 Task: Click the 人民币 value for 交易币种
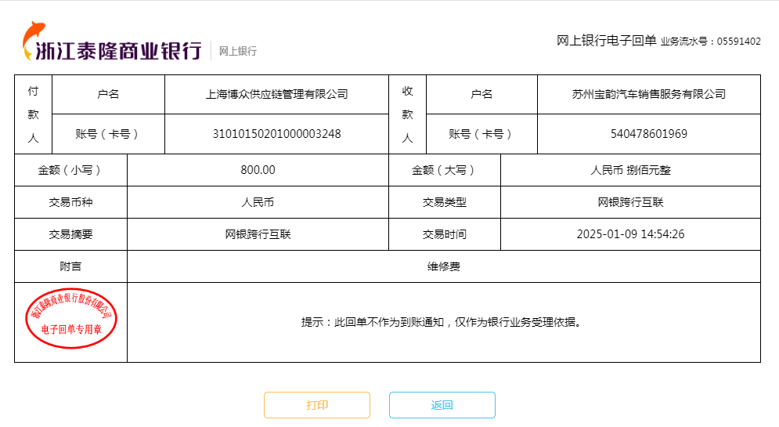point(258,202)
